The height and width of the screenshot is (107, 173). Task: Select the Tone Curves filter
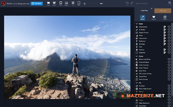143,79
